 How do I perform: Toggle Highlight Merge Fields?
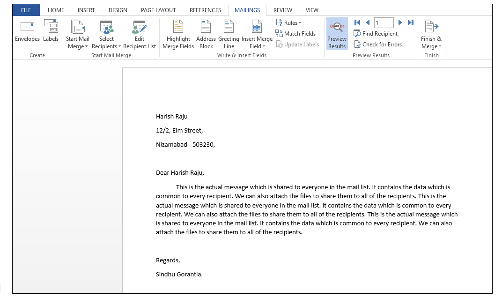click(178, 34)
